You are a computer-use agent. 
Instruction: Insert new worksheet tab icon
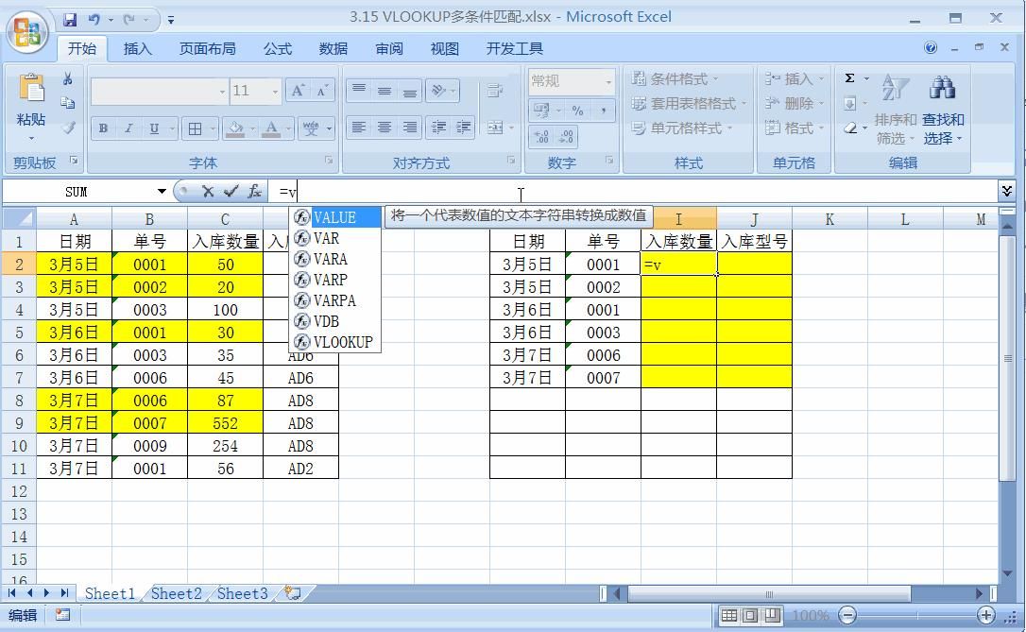(293, 593)
